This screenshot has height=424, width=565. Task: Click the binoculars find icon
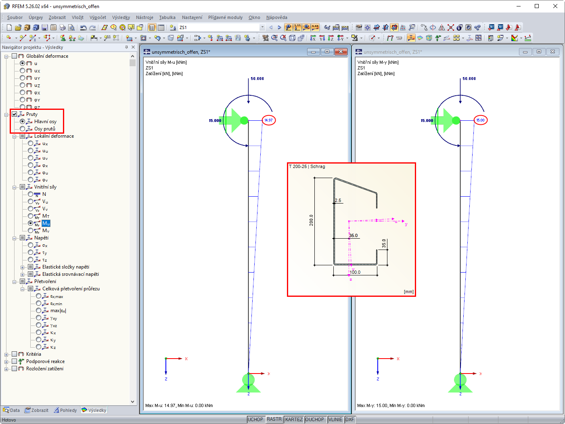click(x=327, y=27)
